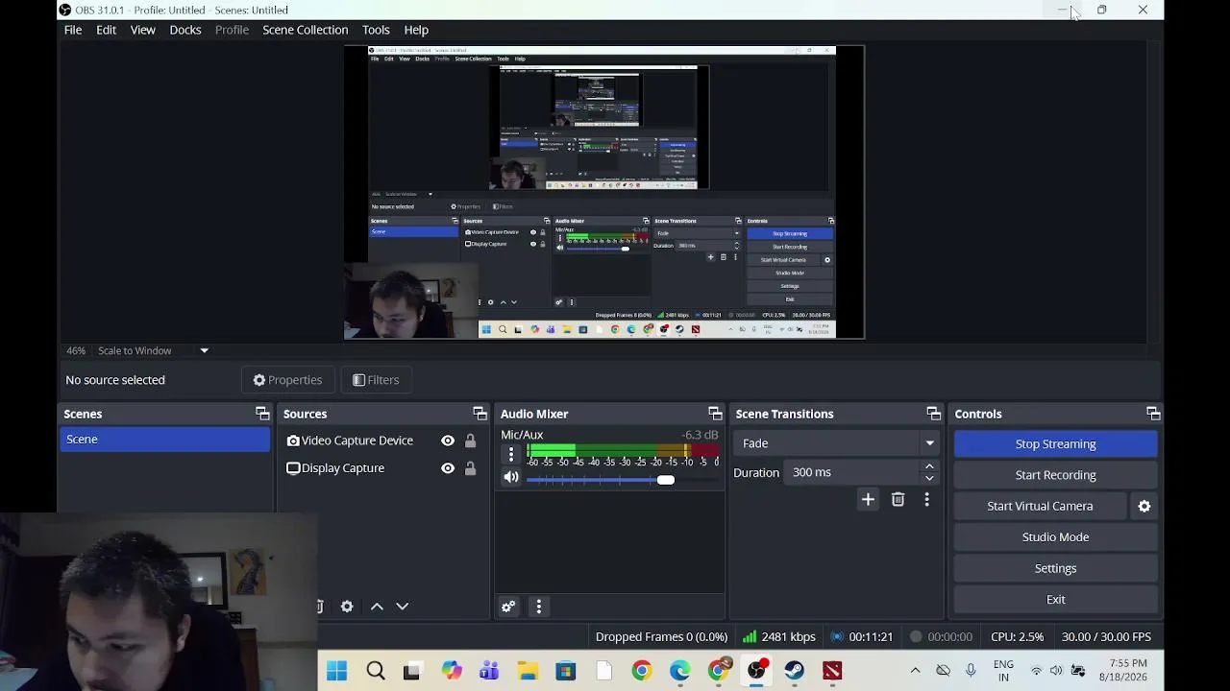Undock the Audio Mixer panel with its float icon

[x=715, y=414]
